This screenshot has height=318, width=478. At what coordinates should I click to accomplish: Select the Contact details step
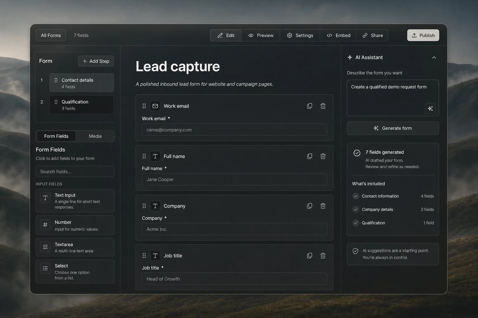82,83
